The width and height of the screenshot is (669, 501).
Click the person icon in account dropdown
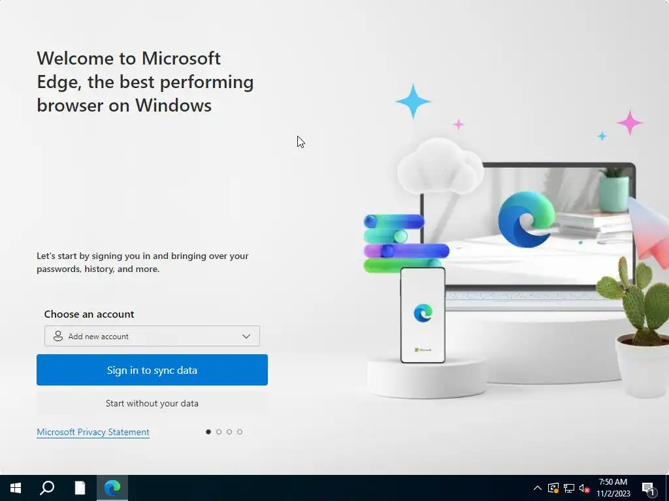58,336
